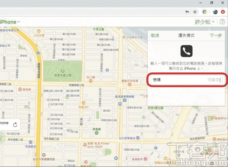Click the 賓樂館 green marker icon
The width and height of the screenshot is (228, 167).
(x=97, y=133)
